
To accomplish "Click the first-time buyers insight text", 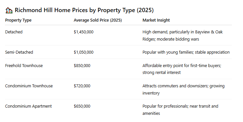I will (x=182, y=69).
